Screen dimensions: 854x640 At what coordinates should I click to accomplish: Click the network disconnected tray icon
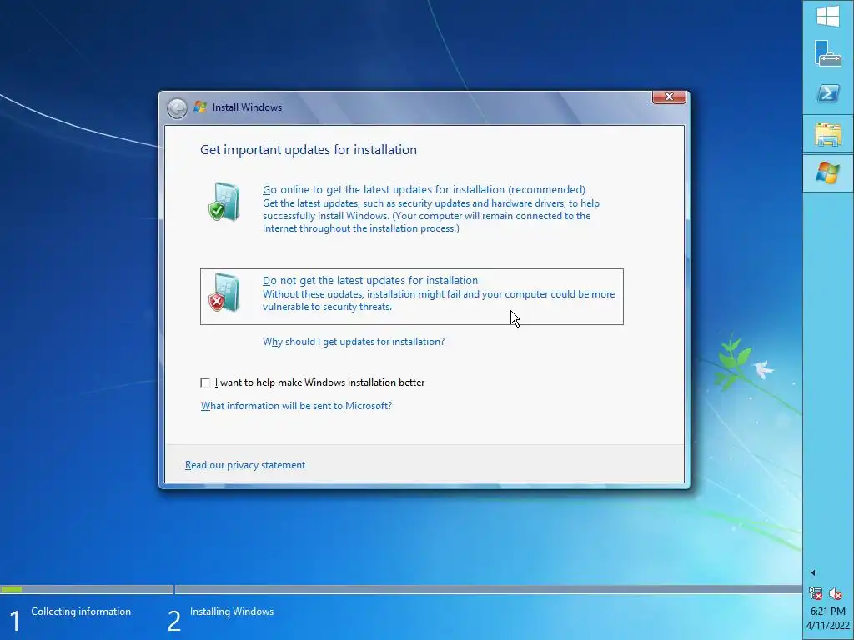[816, 593]
